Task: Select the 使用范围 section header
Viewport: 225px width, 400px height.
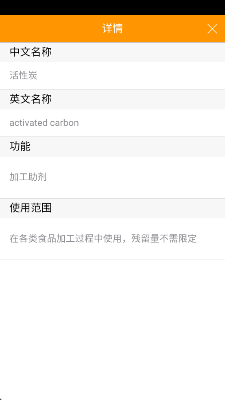Action: (112, 208)
